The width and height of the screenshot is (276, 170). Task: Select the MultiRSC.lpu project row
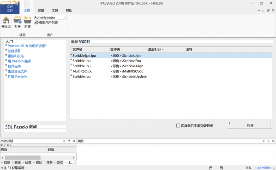[171, 71]
